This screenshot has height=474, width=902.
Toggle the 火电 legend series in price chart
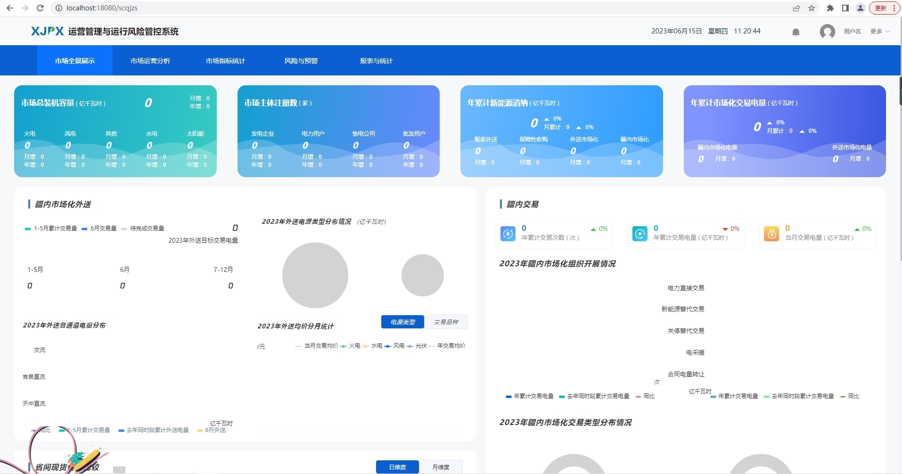click(x=351, y=346)
